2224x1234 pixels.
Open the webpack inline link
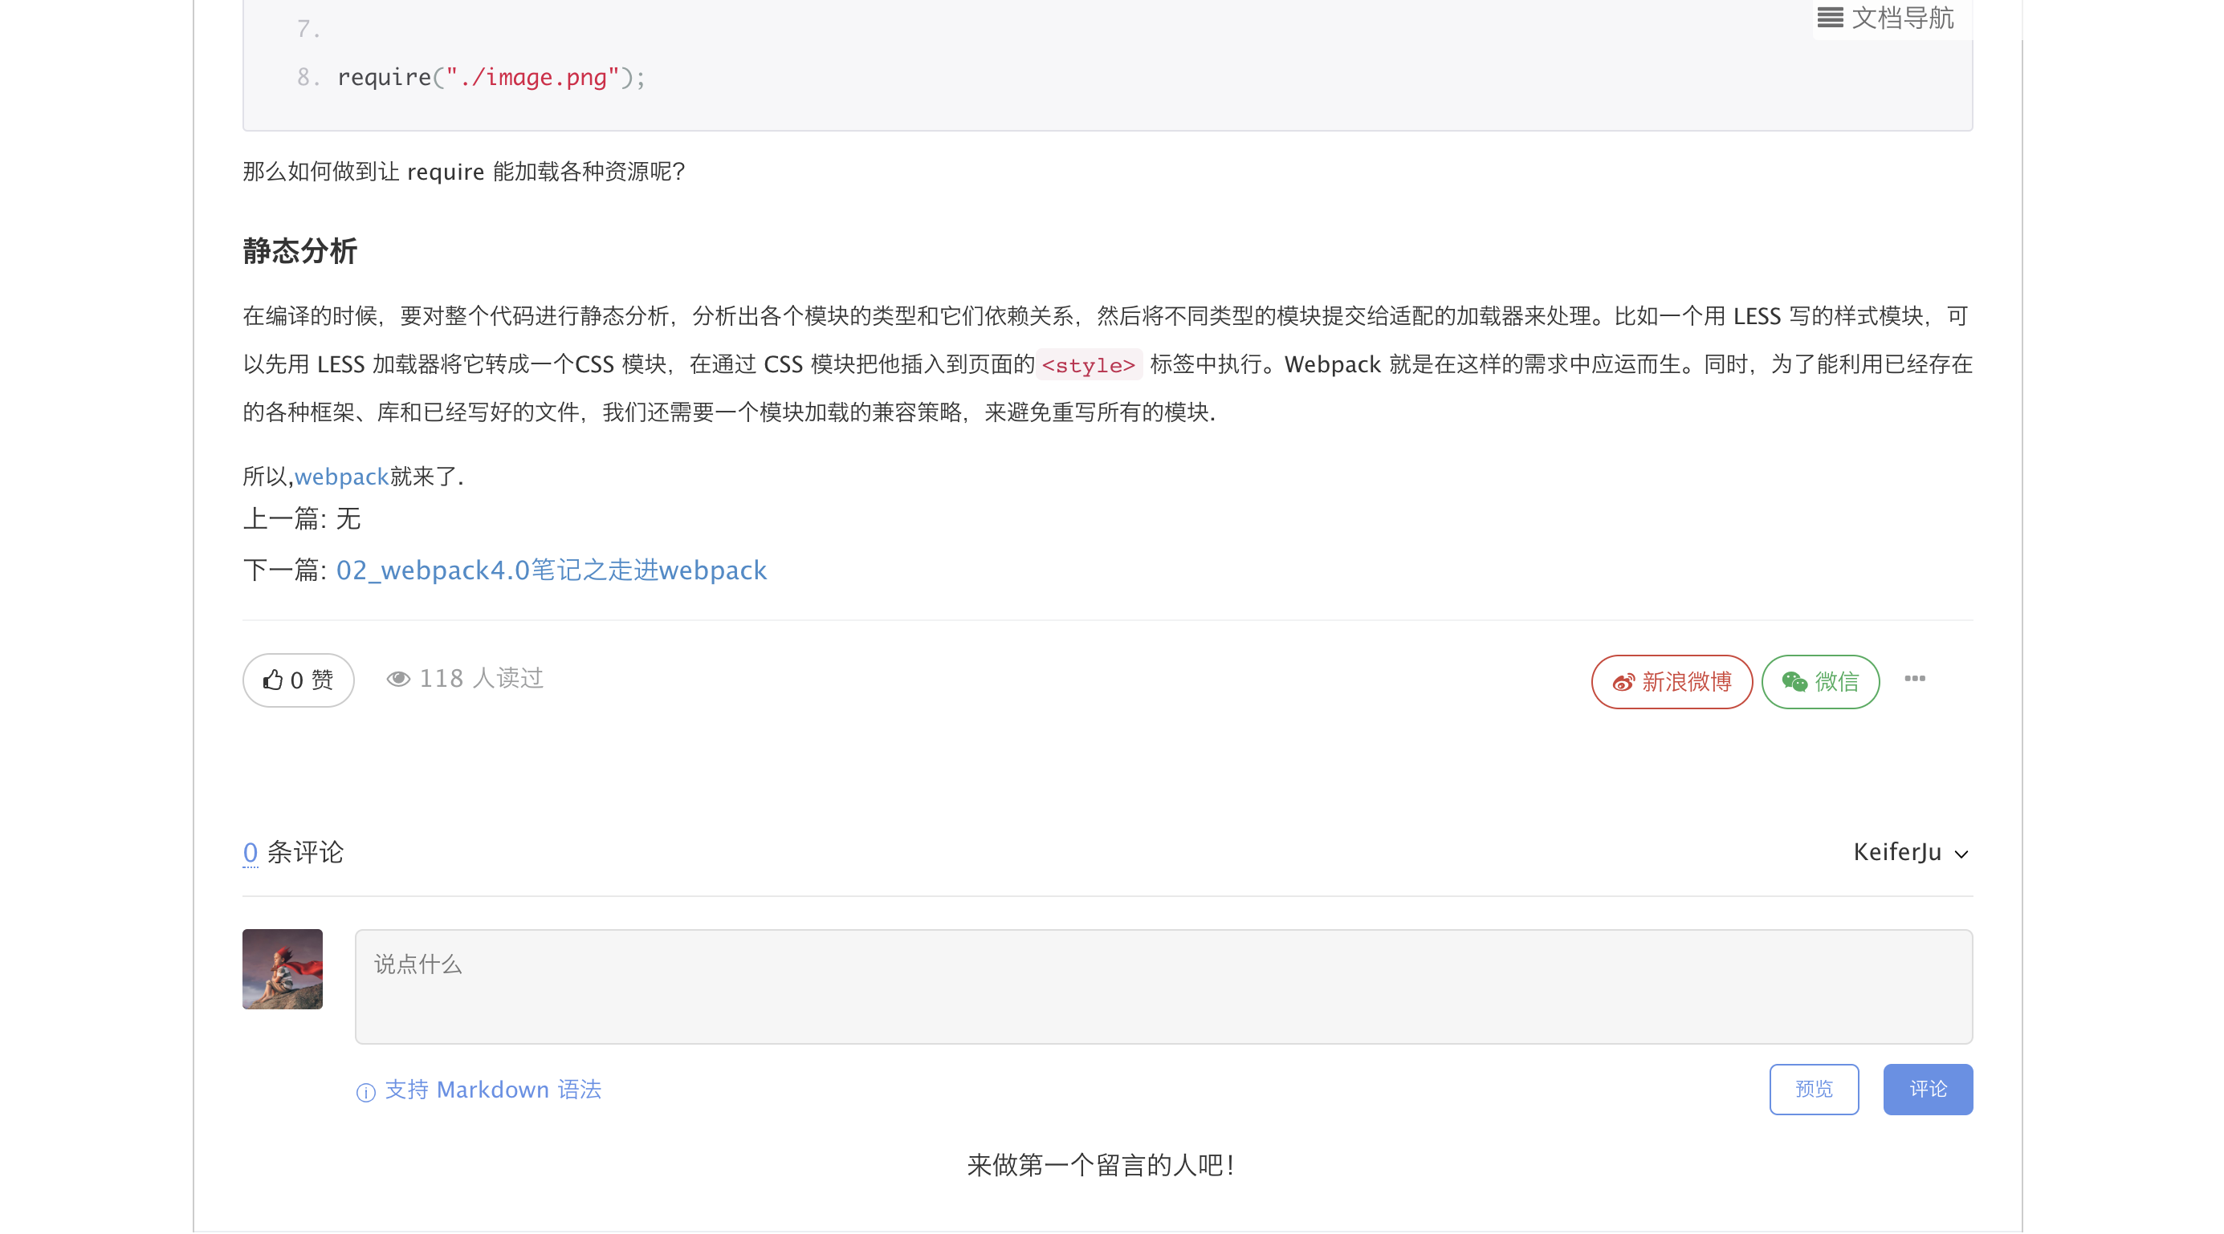point(341,477)
